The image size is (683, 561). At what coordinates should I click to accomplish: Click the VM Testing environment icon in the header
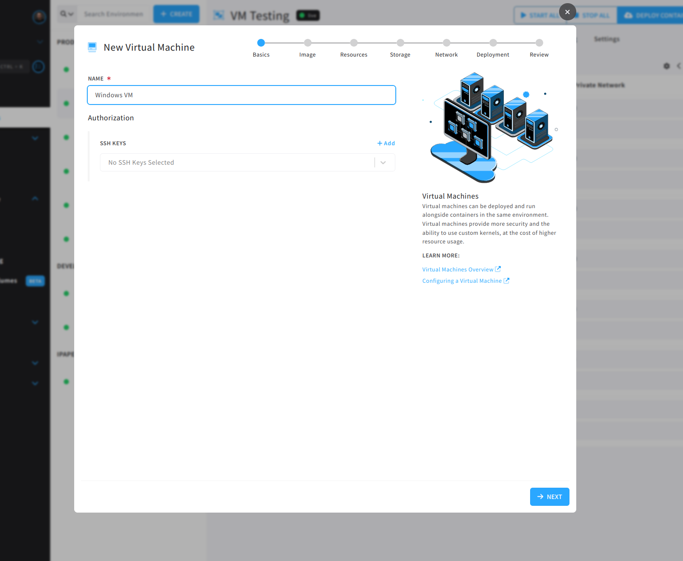click(x=219, y=15)
